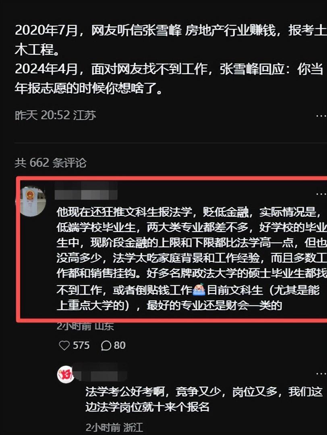
Task: Tap the 575 like count number
Action: (x=81, y=346)
